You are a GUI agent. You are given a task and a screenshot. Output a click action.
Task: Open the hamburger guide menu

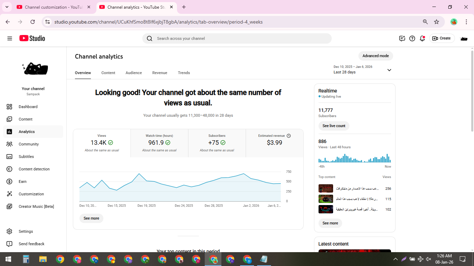(10, 38)
